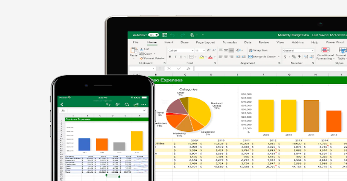This screenshot has width=347, height=181.
Task: Toggle Underline formatting
Action: pyautogui.click(x=181, y=57)
